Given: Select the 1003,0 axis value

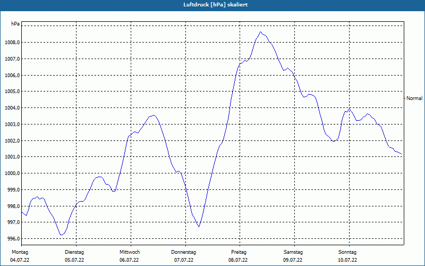Looking at the screenshot, I should pos(12,124).
